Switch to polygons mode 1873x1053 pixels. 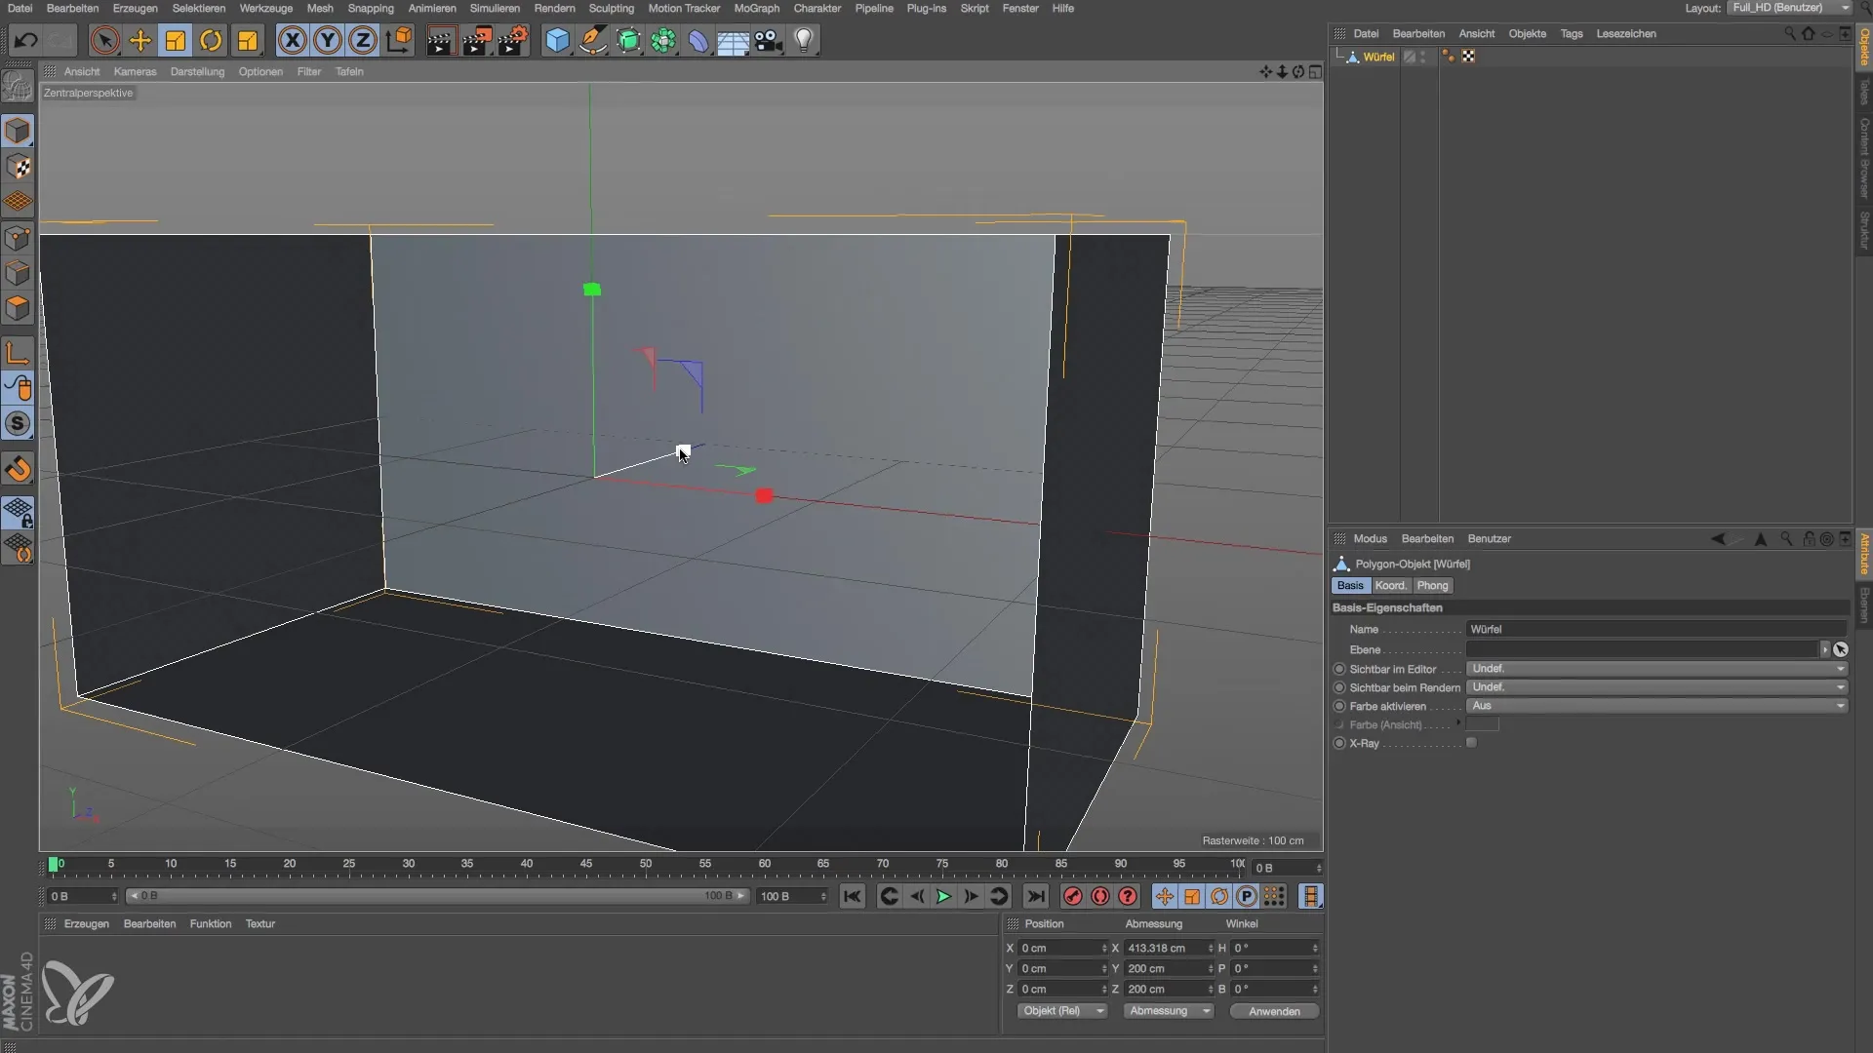[18, 308]
